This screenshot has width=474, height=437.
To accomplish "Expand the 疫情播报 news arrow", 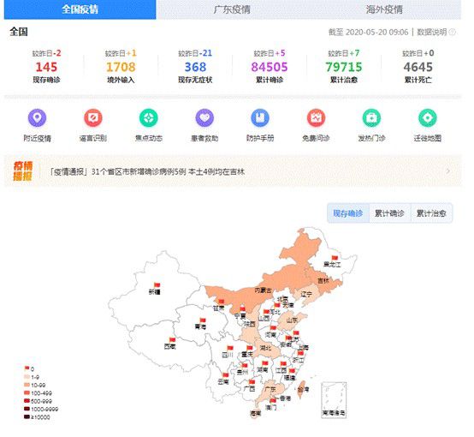I will point(448,171).
